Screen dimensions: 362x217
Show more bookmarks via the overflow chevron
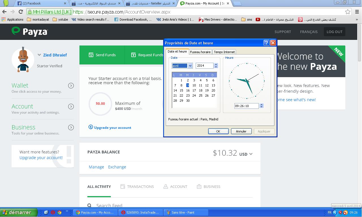(x=357, y=19)
